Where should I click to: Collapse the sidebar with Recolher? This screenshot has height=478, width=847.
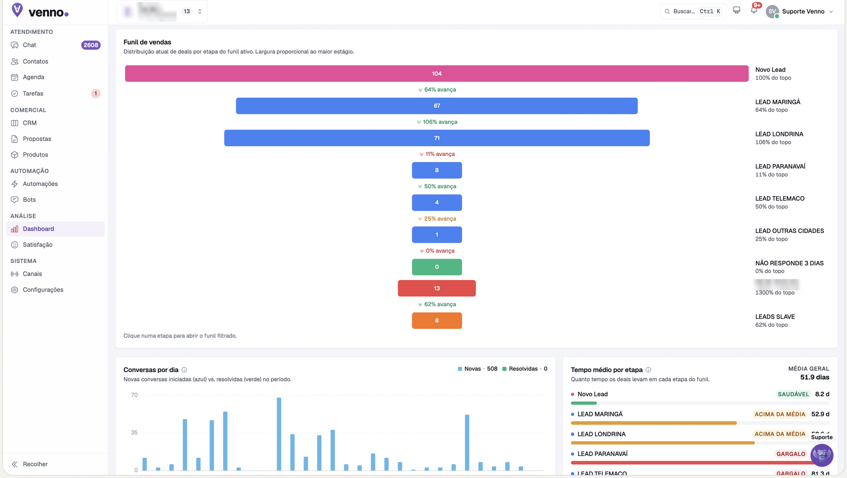pos(30,464)
